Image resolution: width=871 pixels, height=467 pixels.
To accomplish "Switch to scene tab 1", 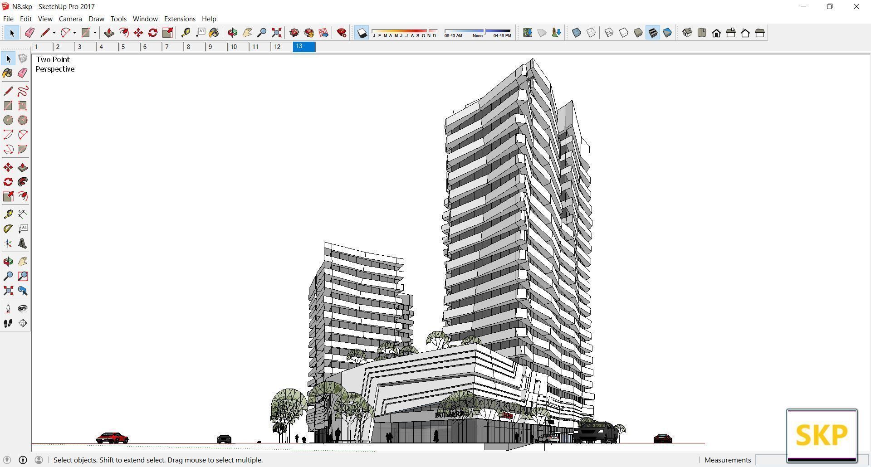I will 42,47.
